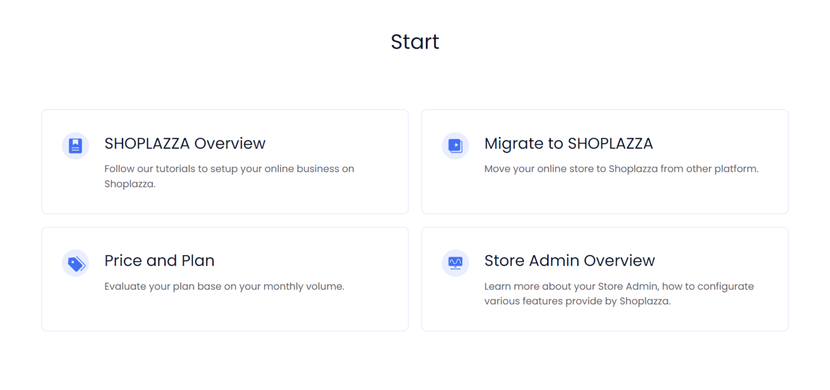
Task: Click the monthly volume description text
Action: click(x=224, y=286)
